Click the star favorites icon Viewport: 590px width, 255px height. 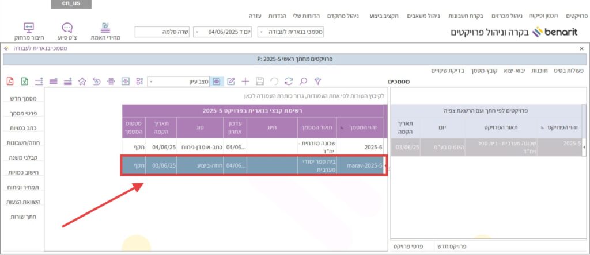pyautogui.click(x=82, y=82)
